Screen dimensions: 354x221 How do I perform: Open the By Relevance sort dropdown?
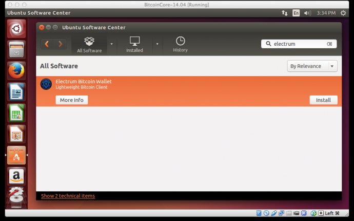[x=312, y=66]
